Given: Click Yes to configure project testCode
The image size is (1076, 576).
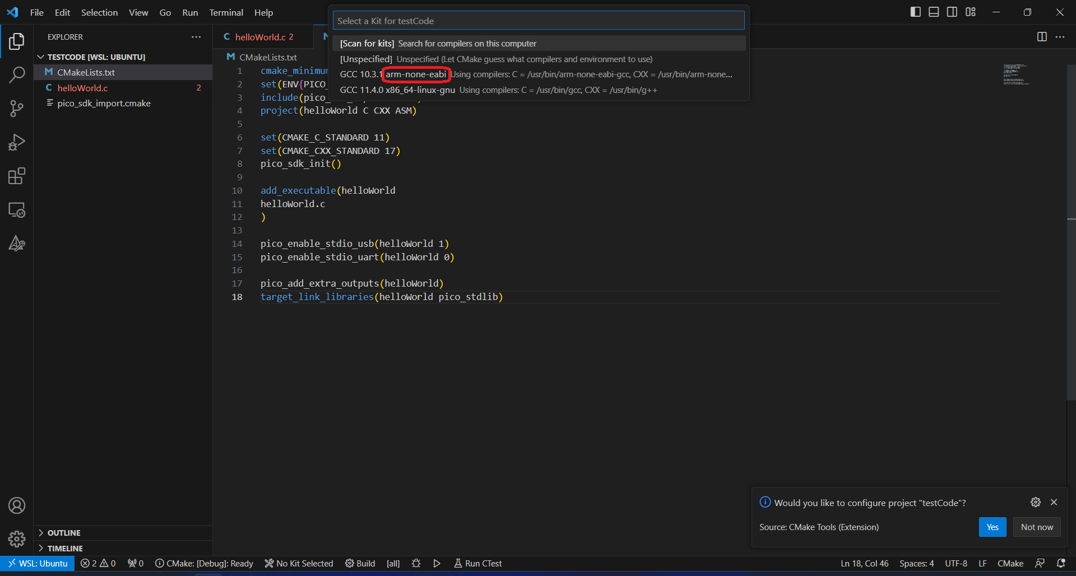Looking at the screenshot, I should 992,527.
